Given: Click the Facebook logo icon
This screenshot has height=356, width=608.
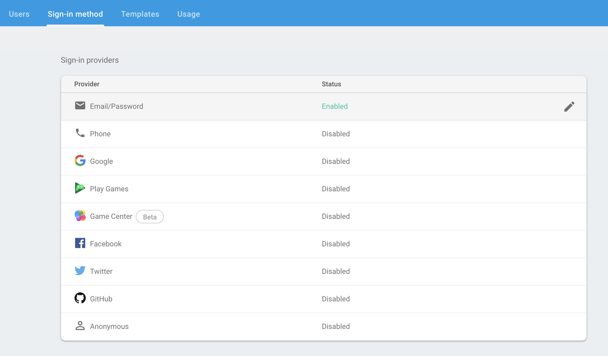Looking at the screenshot, I should [80, 243].
